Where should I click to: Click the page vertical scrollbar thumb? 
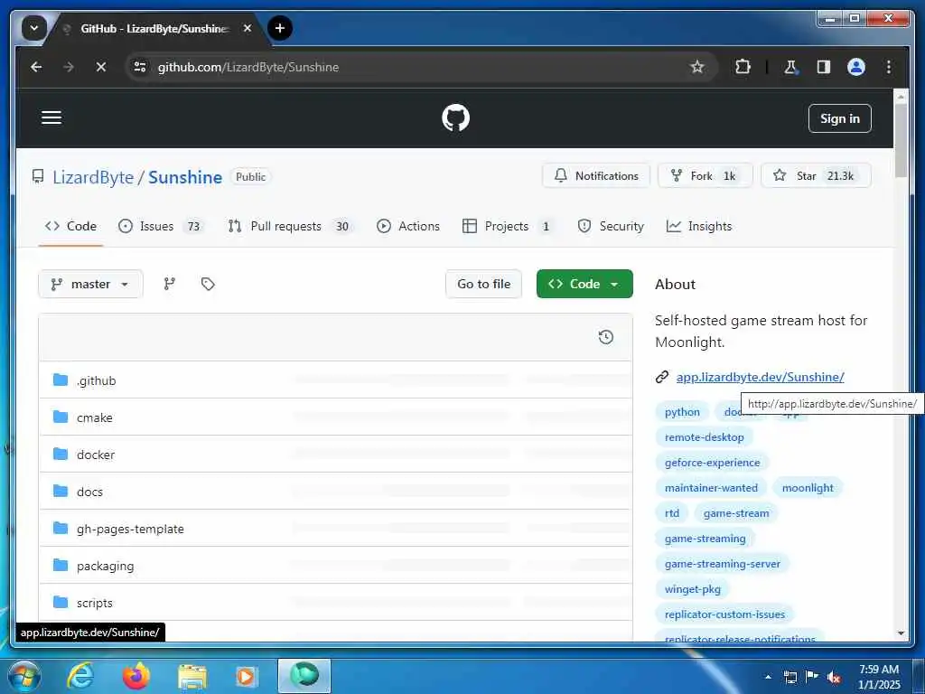pyautogui.click(x=901, y=140)
